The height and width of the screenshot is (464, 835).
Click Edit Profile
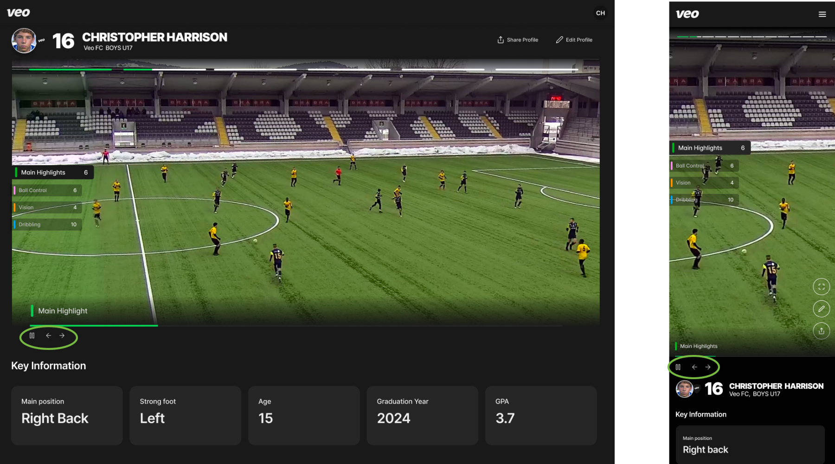[x=574, y=40]
